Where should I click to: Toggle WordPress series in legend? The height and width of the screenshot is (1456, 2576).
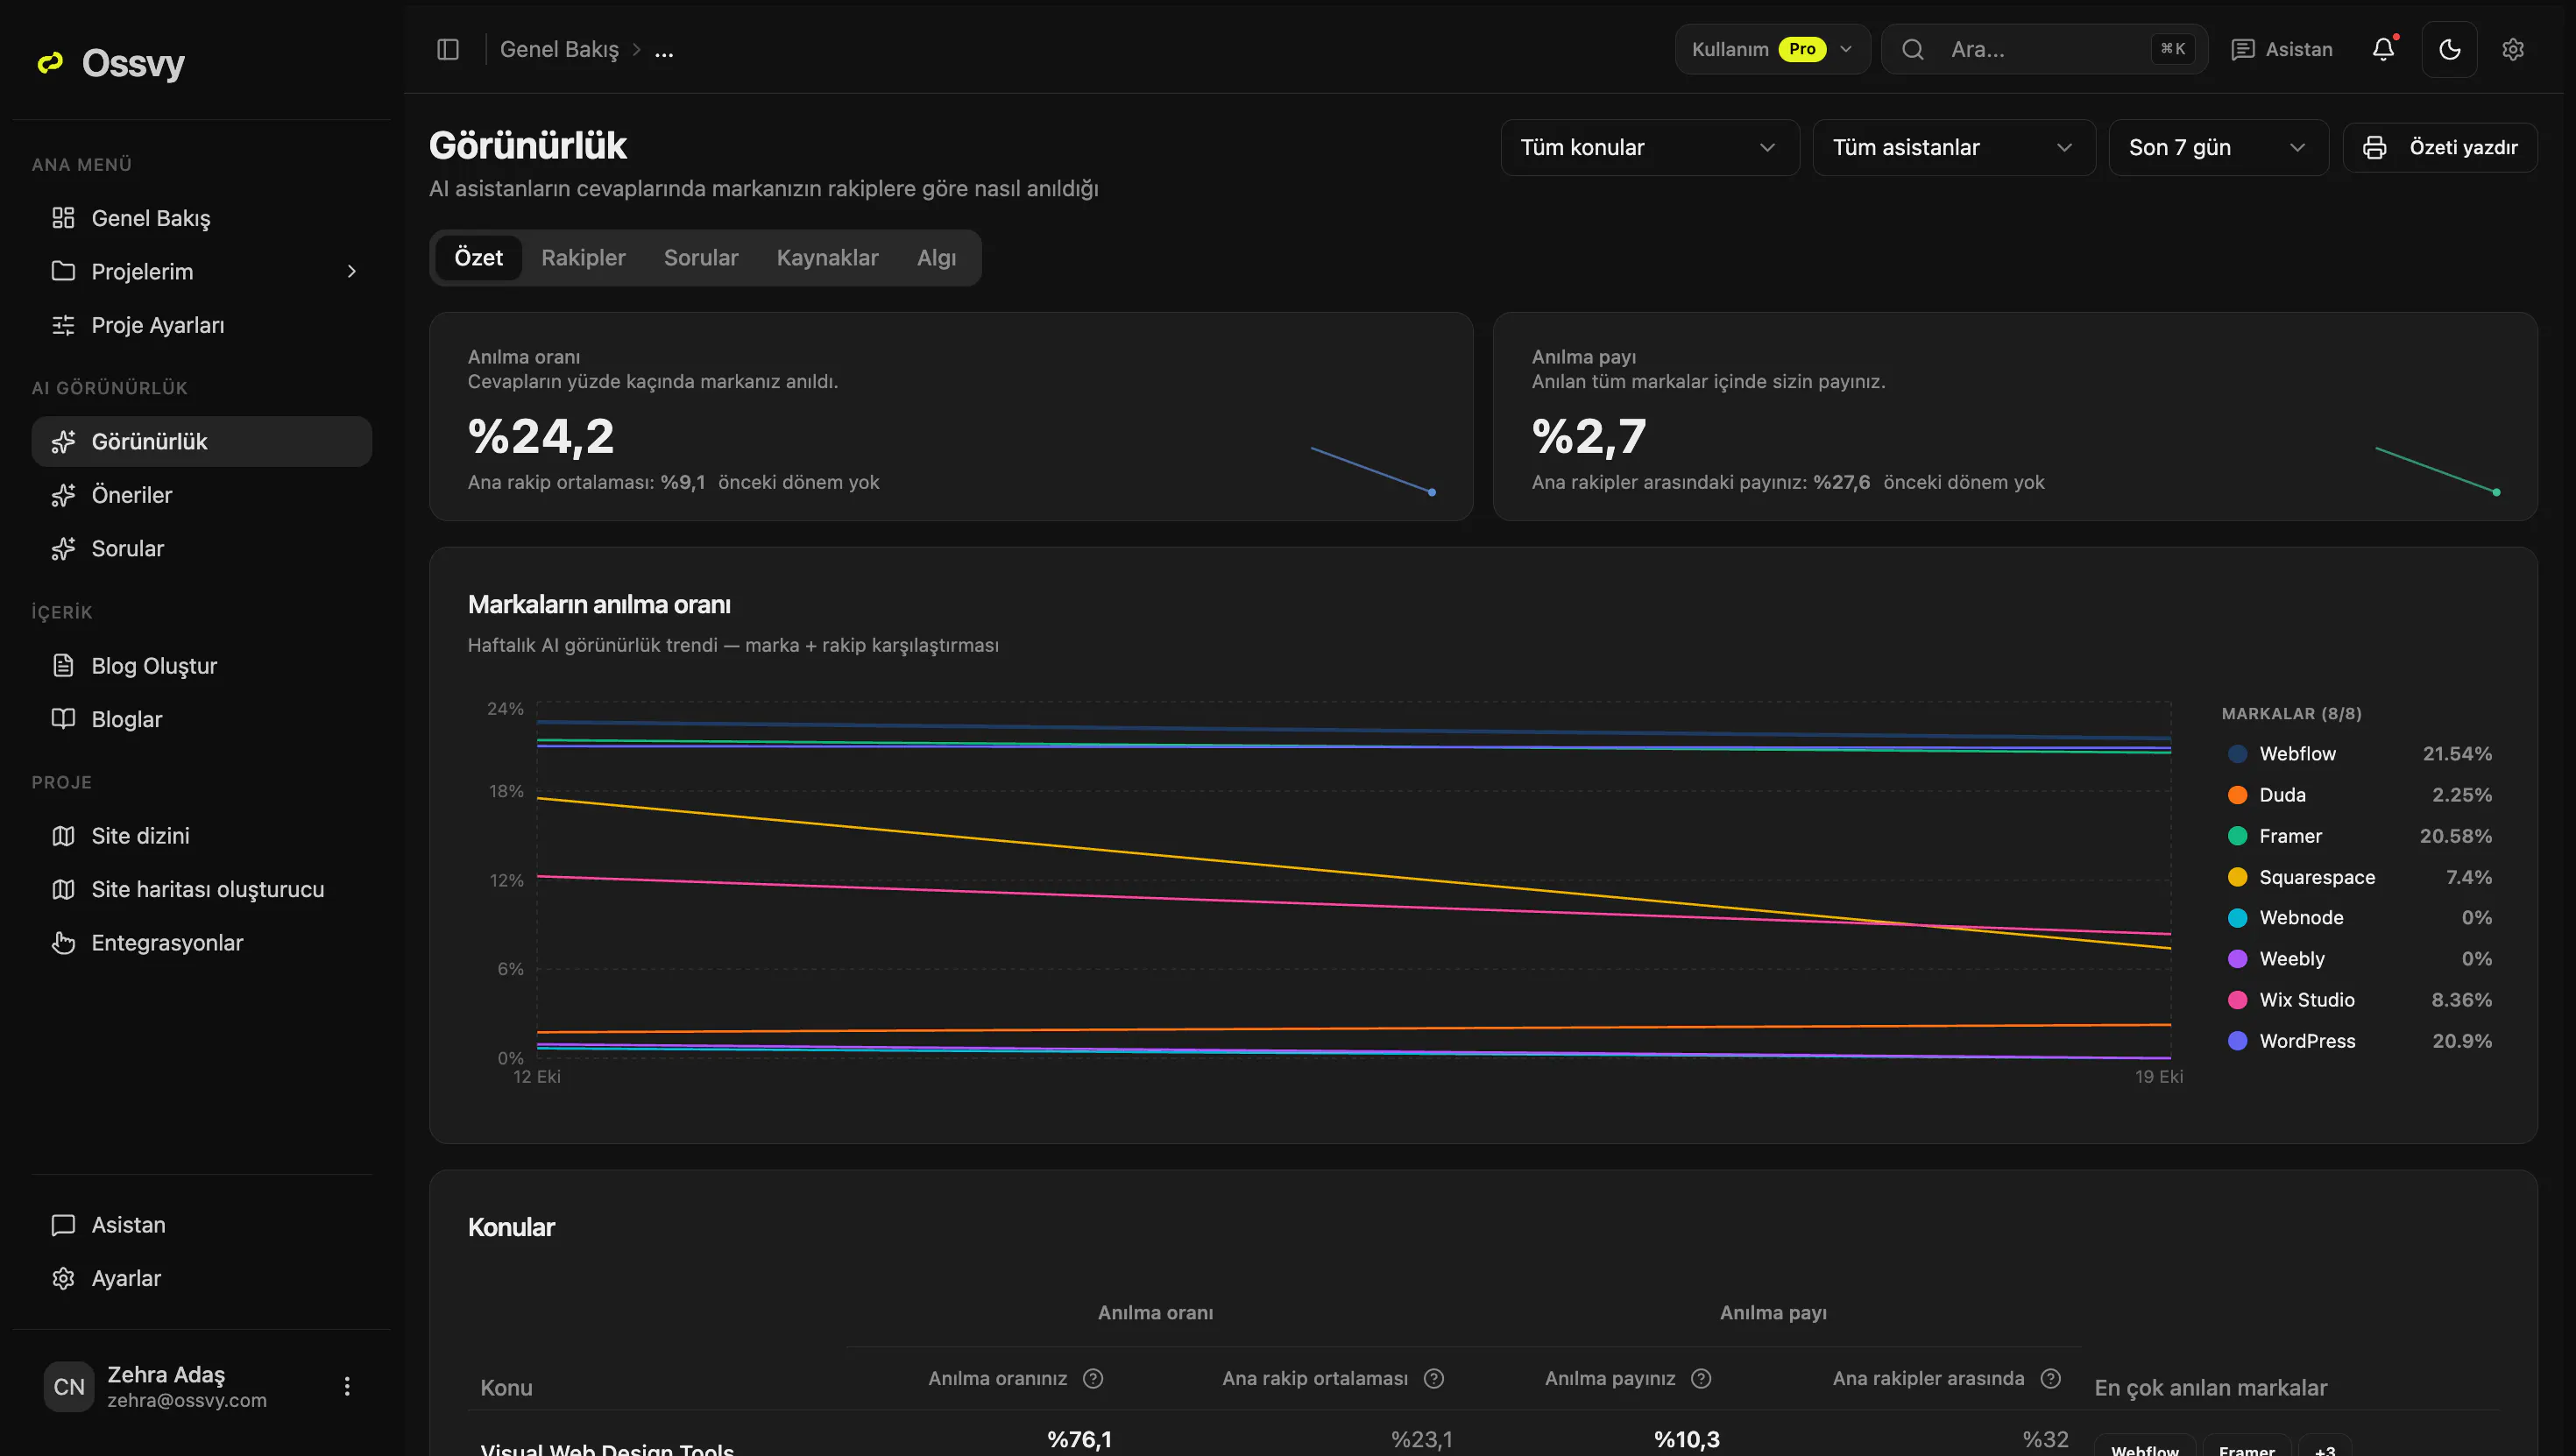2359,1041
